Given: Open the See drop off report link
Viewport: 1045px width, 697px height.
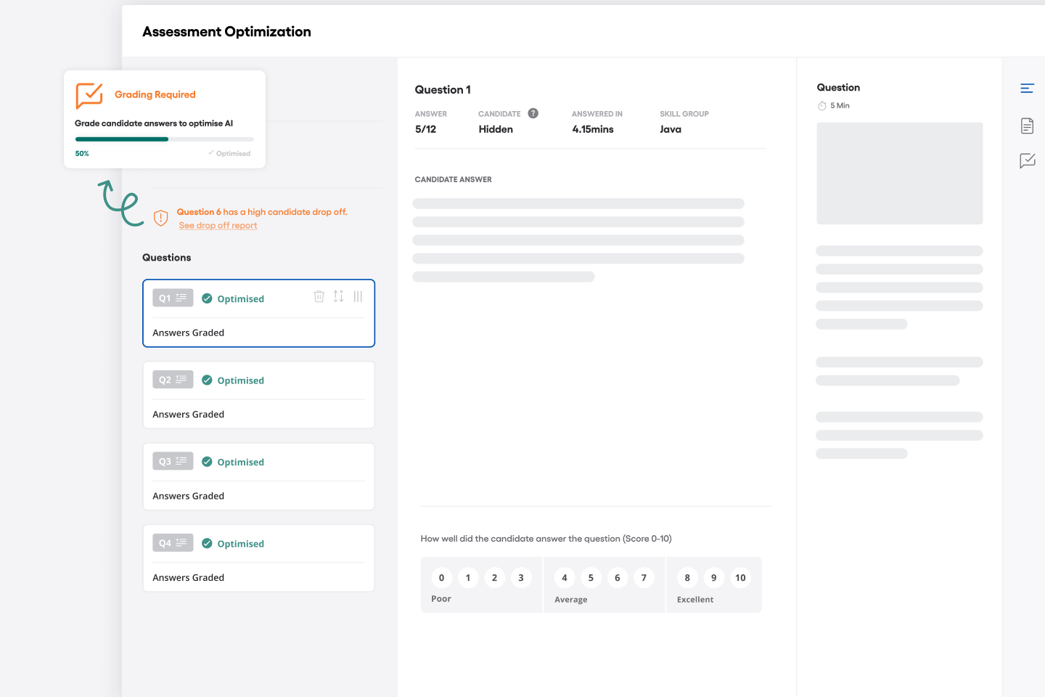Looking at the screenshot, I should pyautogui.click(x=218, y=226).
